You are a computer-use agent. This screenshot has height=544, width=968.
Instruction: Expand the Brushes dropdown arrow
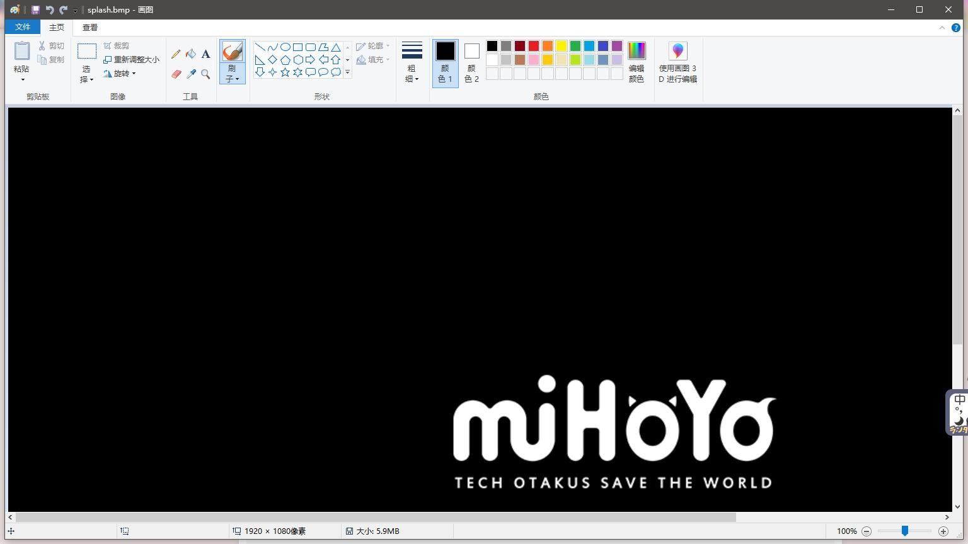click(x=233, y=79)
